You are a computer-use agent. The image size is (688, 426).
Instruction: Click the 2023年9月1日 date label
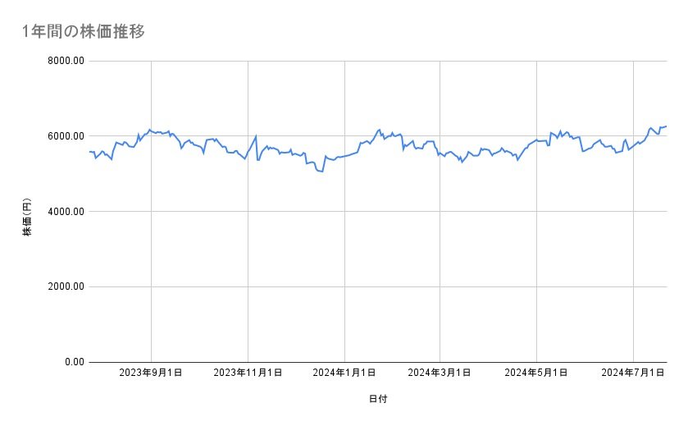coord(151,373)
